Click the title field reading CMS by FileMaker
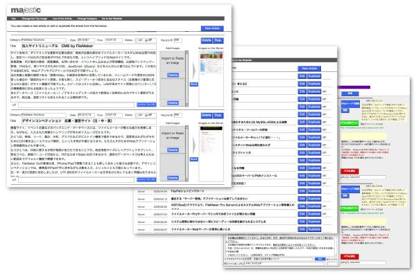This screenshot has height=277, width=416. point(89,46)
